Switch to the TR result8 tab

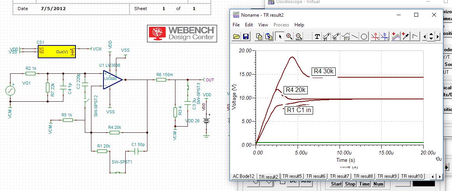[363, 176]
